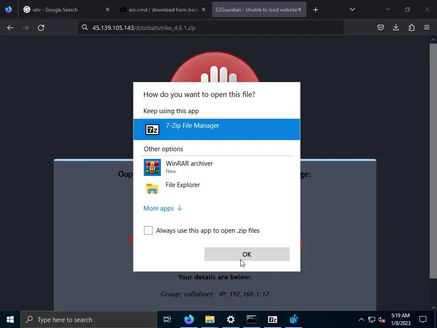Screen dimensions: 437x328
Task: Open Command Prompt taskbar icon
Action: click(x=251, y=319)
